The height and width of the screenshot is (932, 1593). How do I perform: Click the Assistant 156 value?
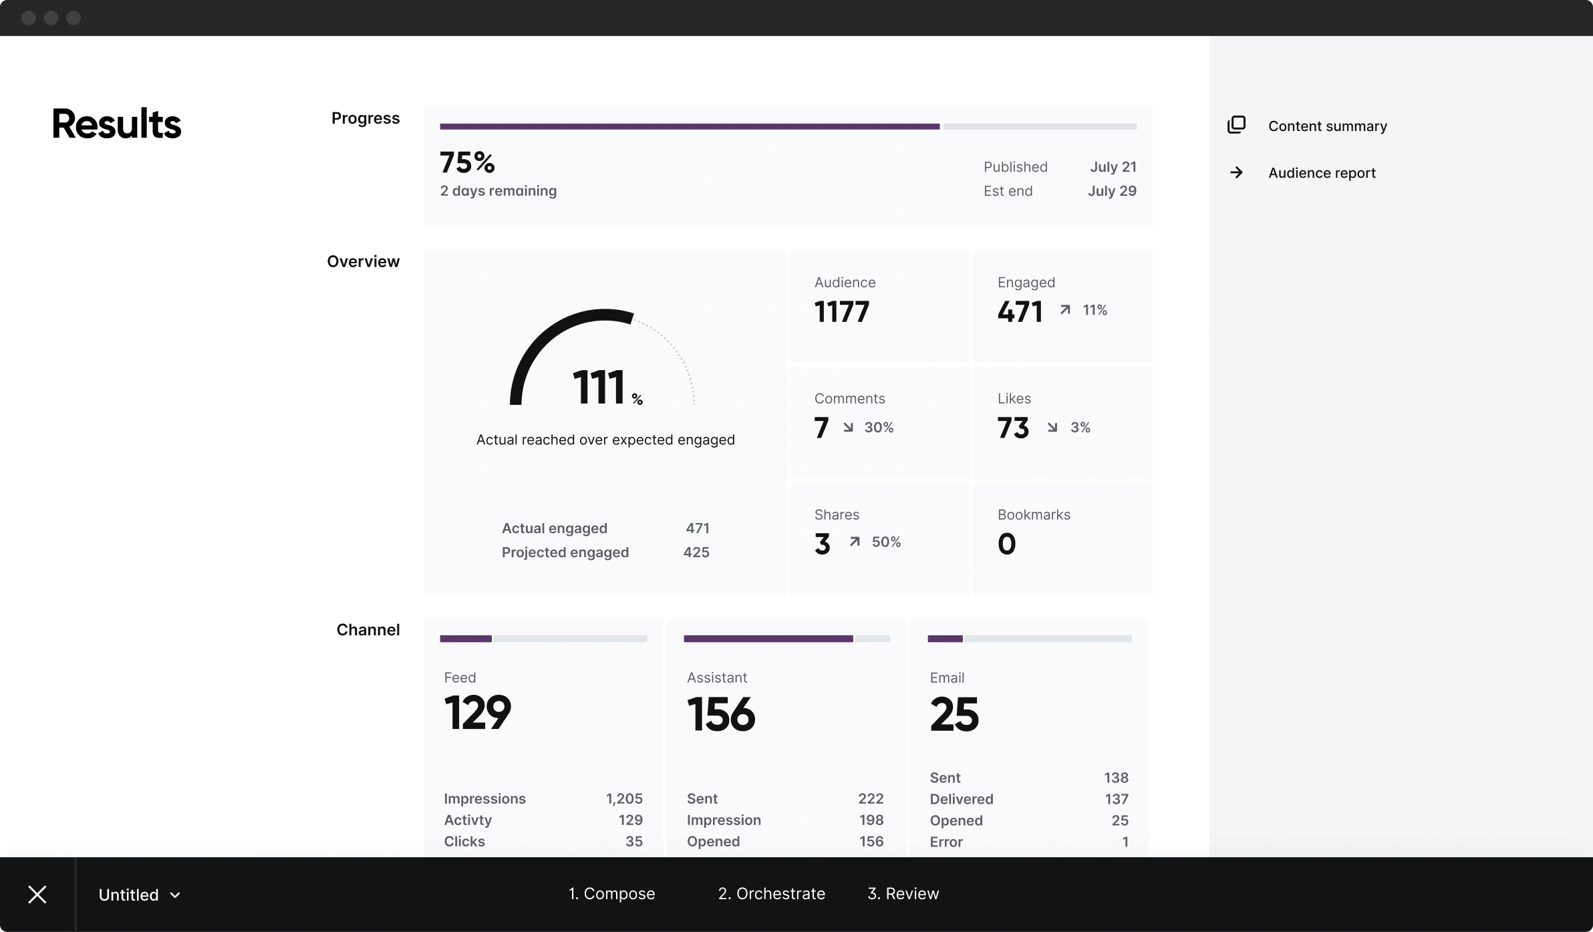(x=720, y=714)
